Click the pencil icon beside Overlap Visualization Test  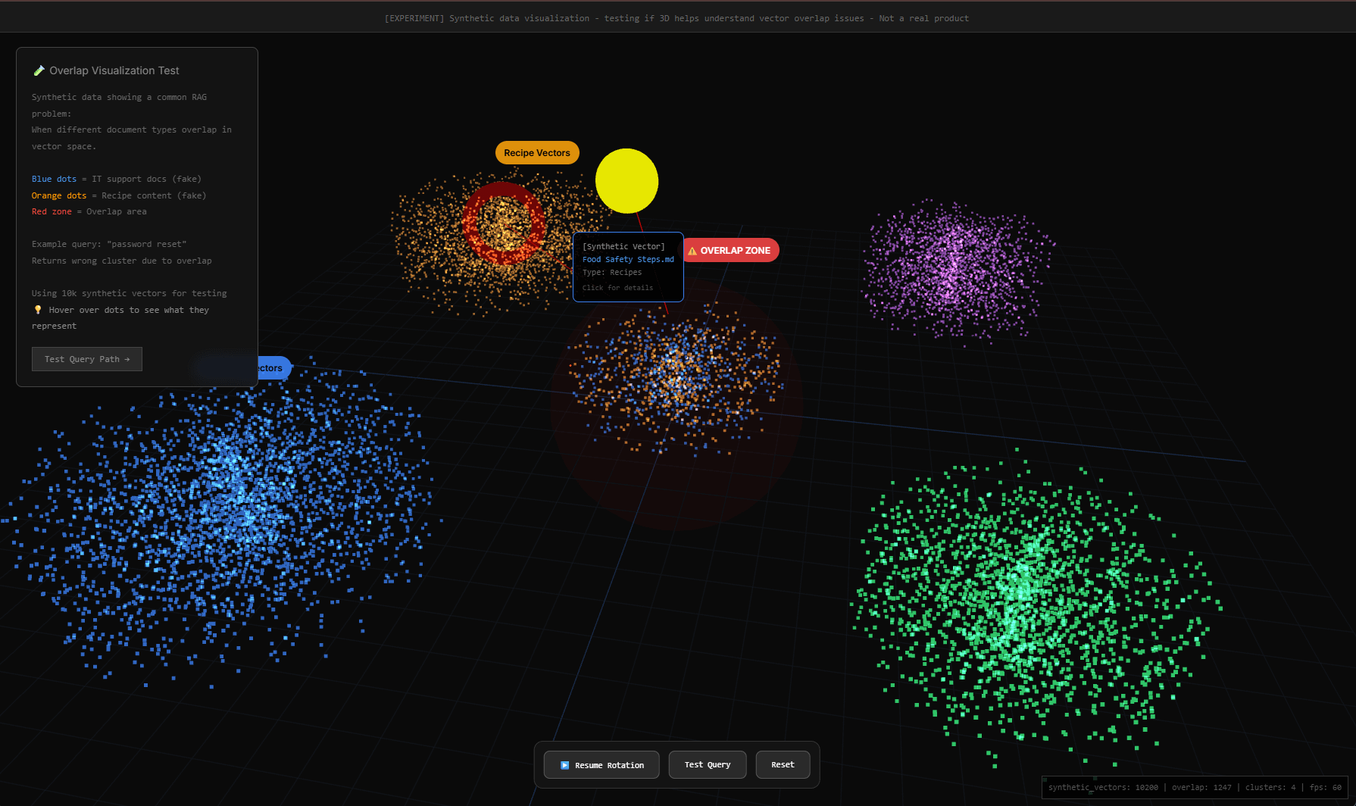tap(39, 70)
